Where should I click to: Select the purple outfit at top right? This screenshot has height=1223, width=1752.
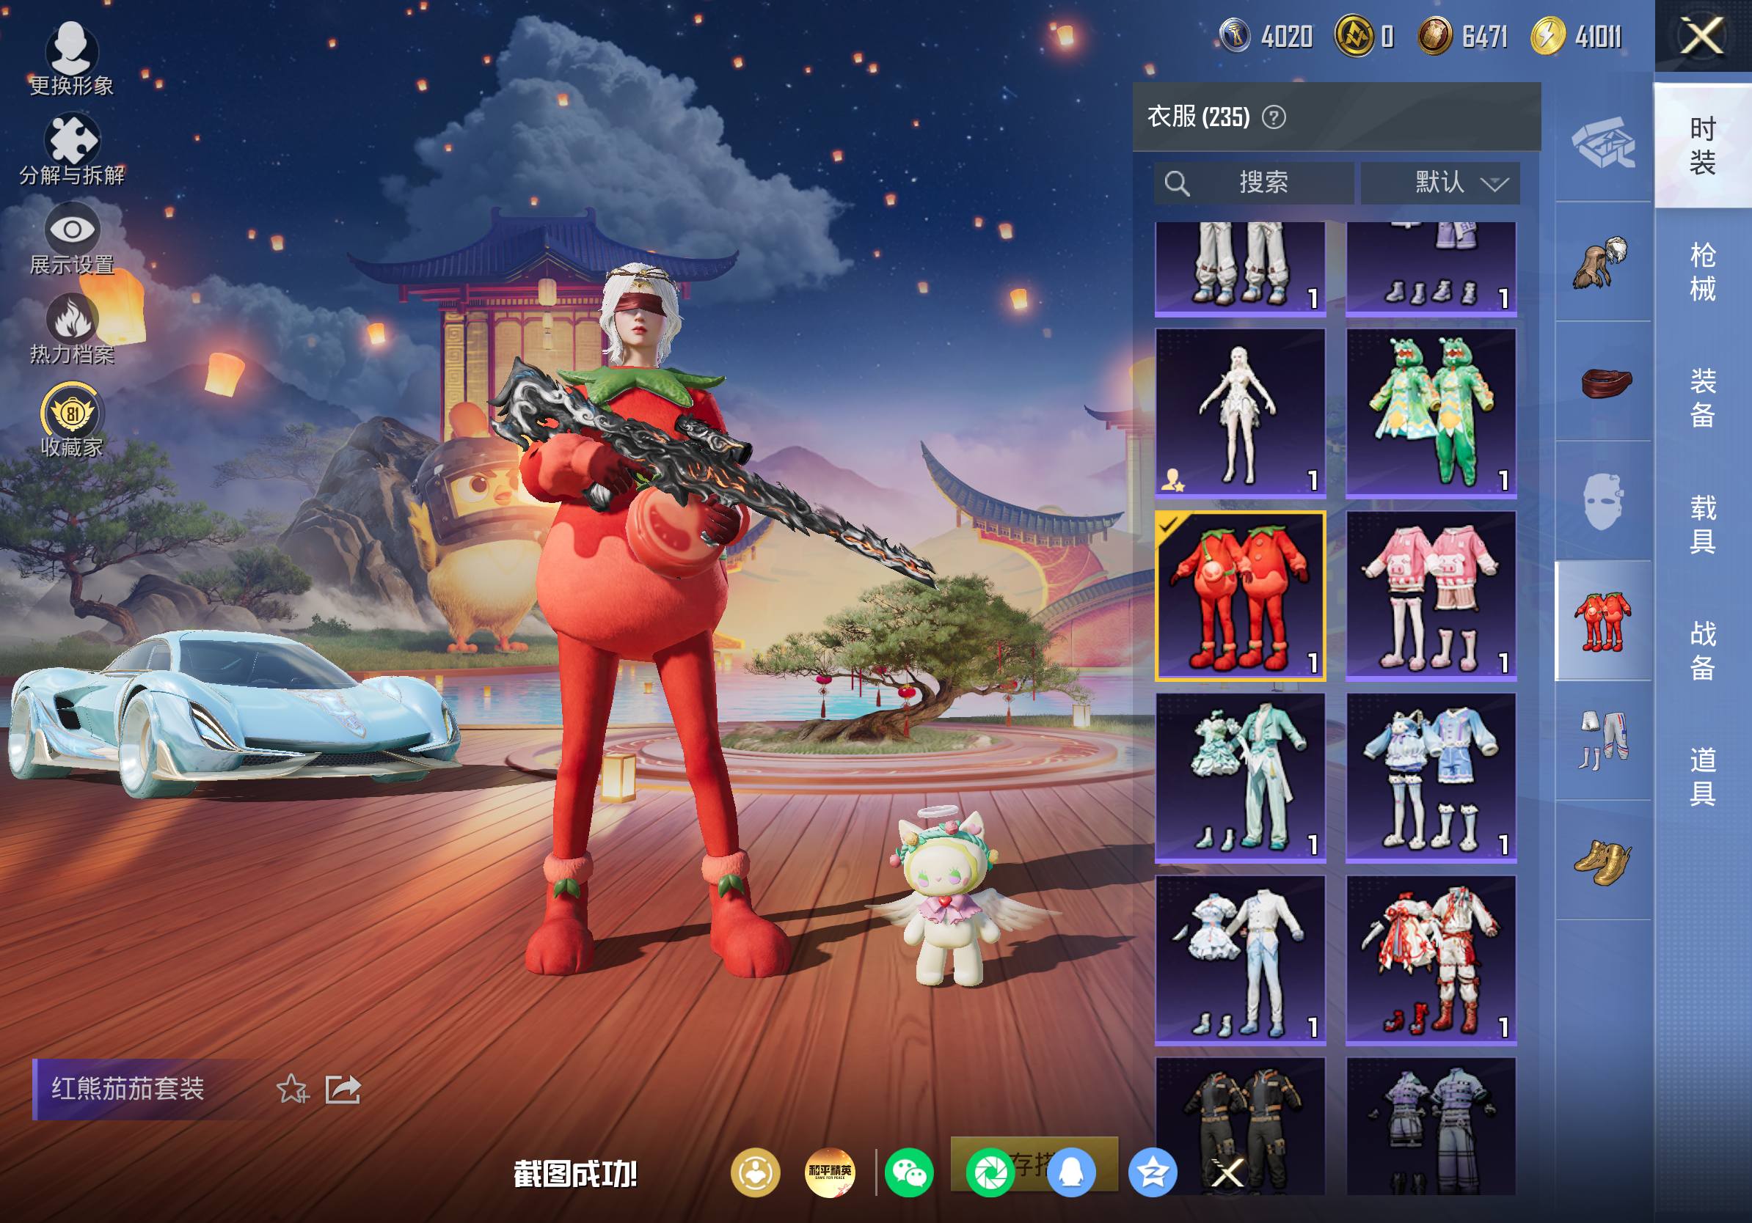pos(1431,269)
